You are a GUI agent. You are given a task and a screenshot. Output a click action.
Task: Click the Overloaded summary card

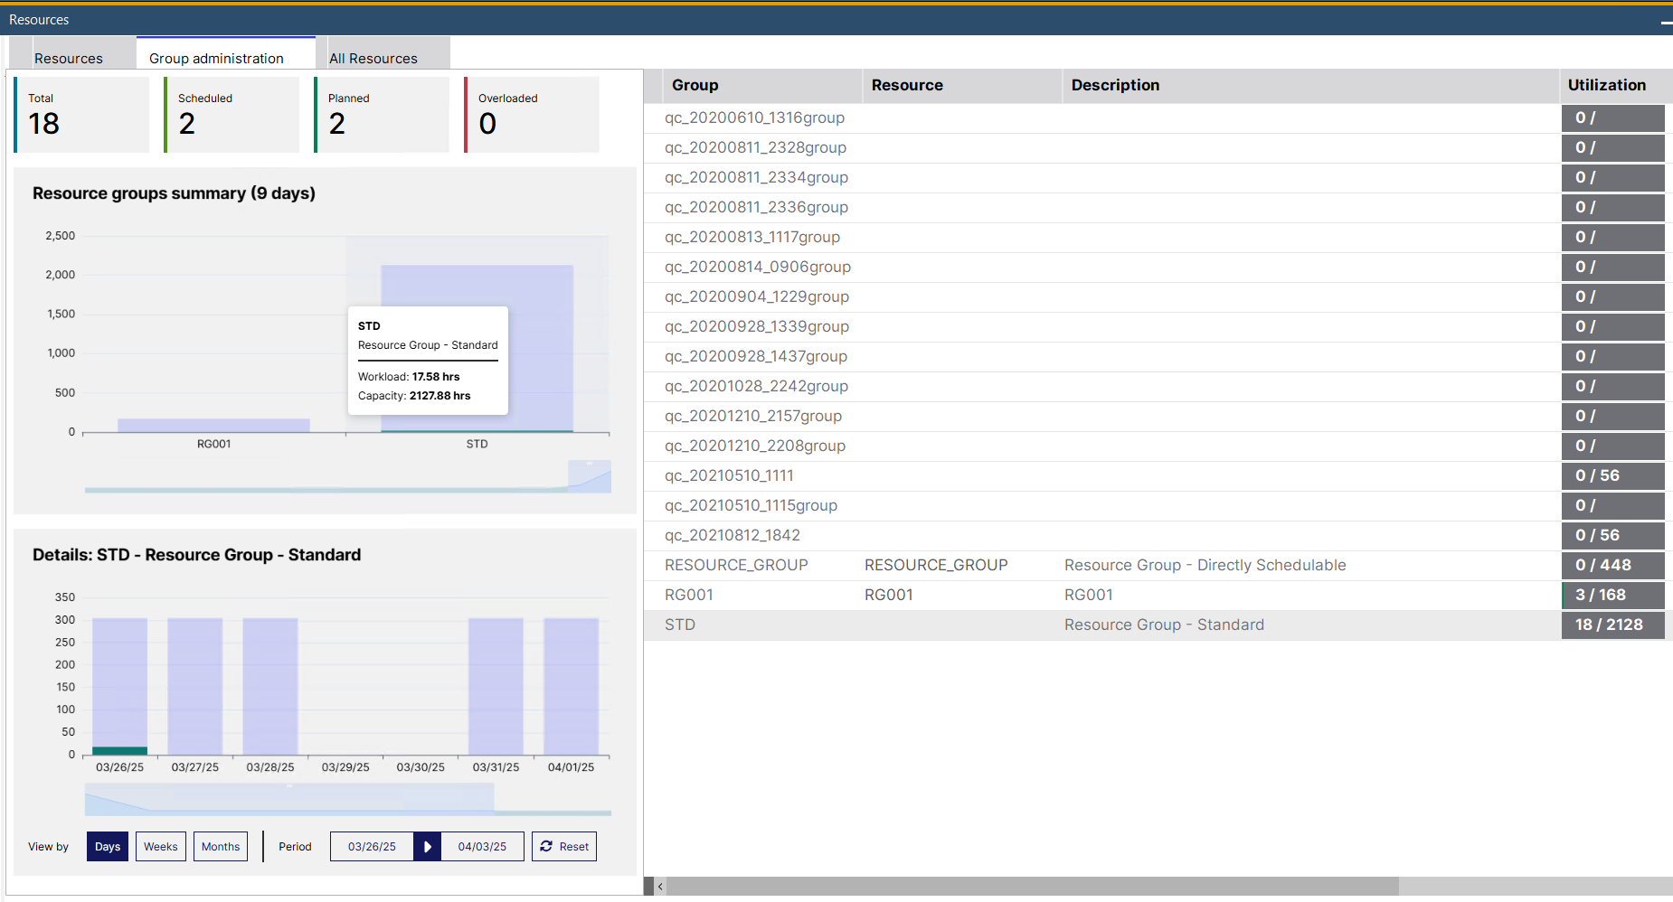(x=530, y=115)
